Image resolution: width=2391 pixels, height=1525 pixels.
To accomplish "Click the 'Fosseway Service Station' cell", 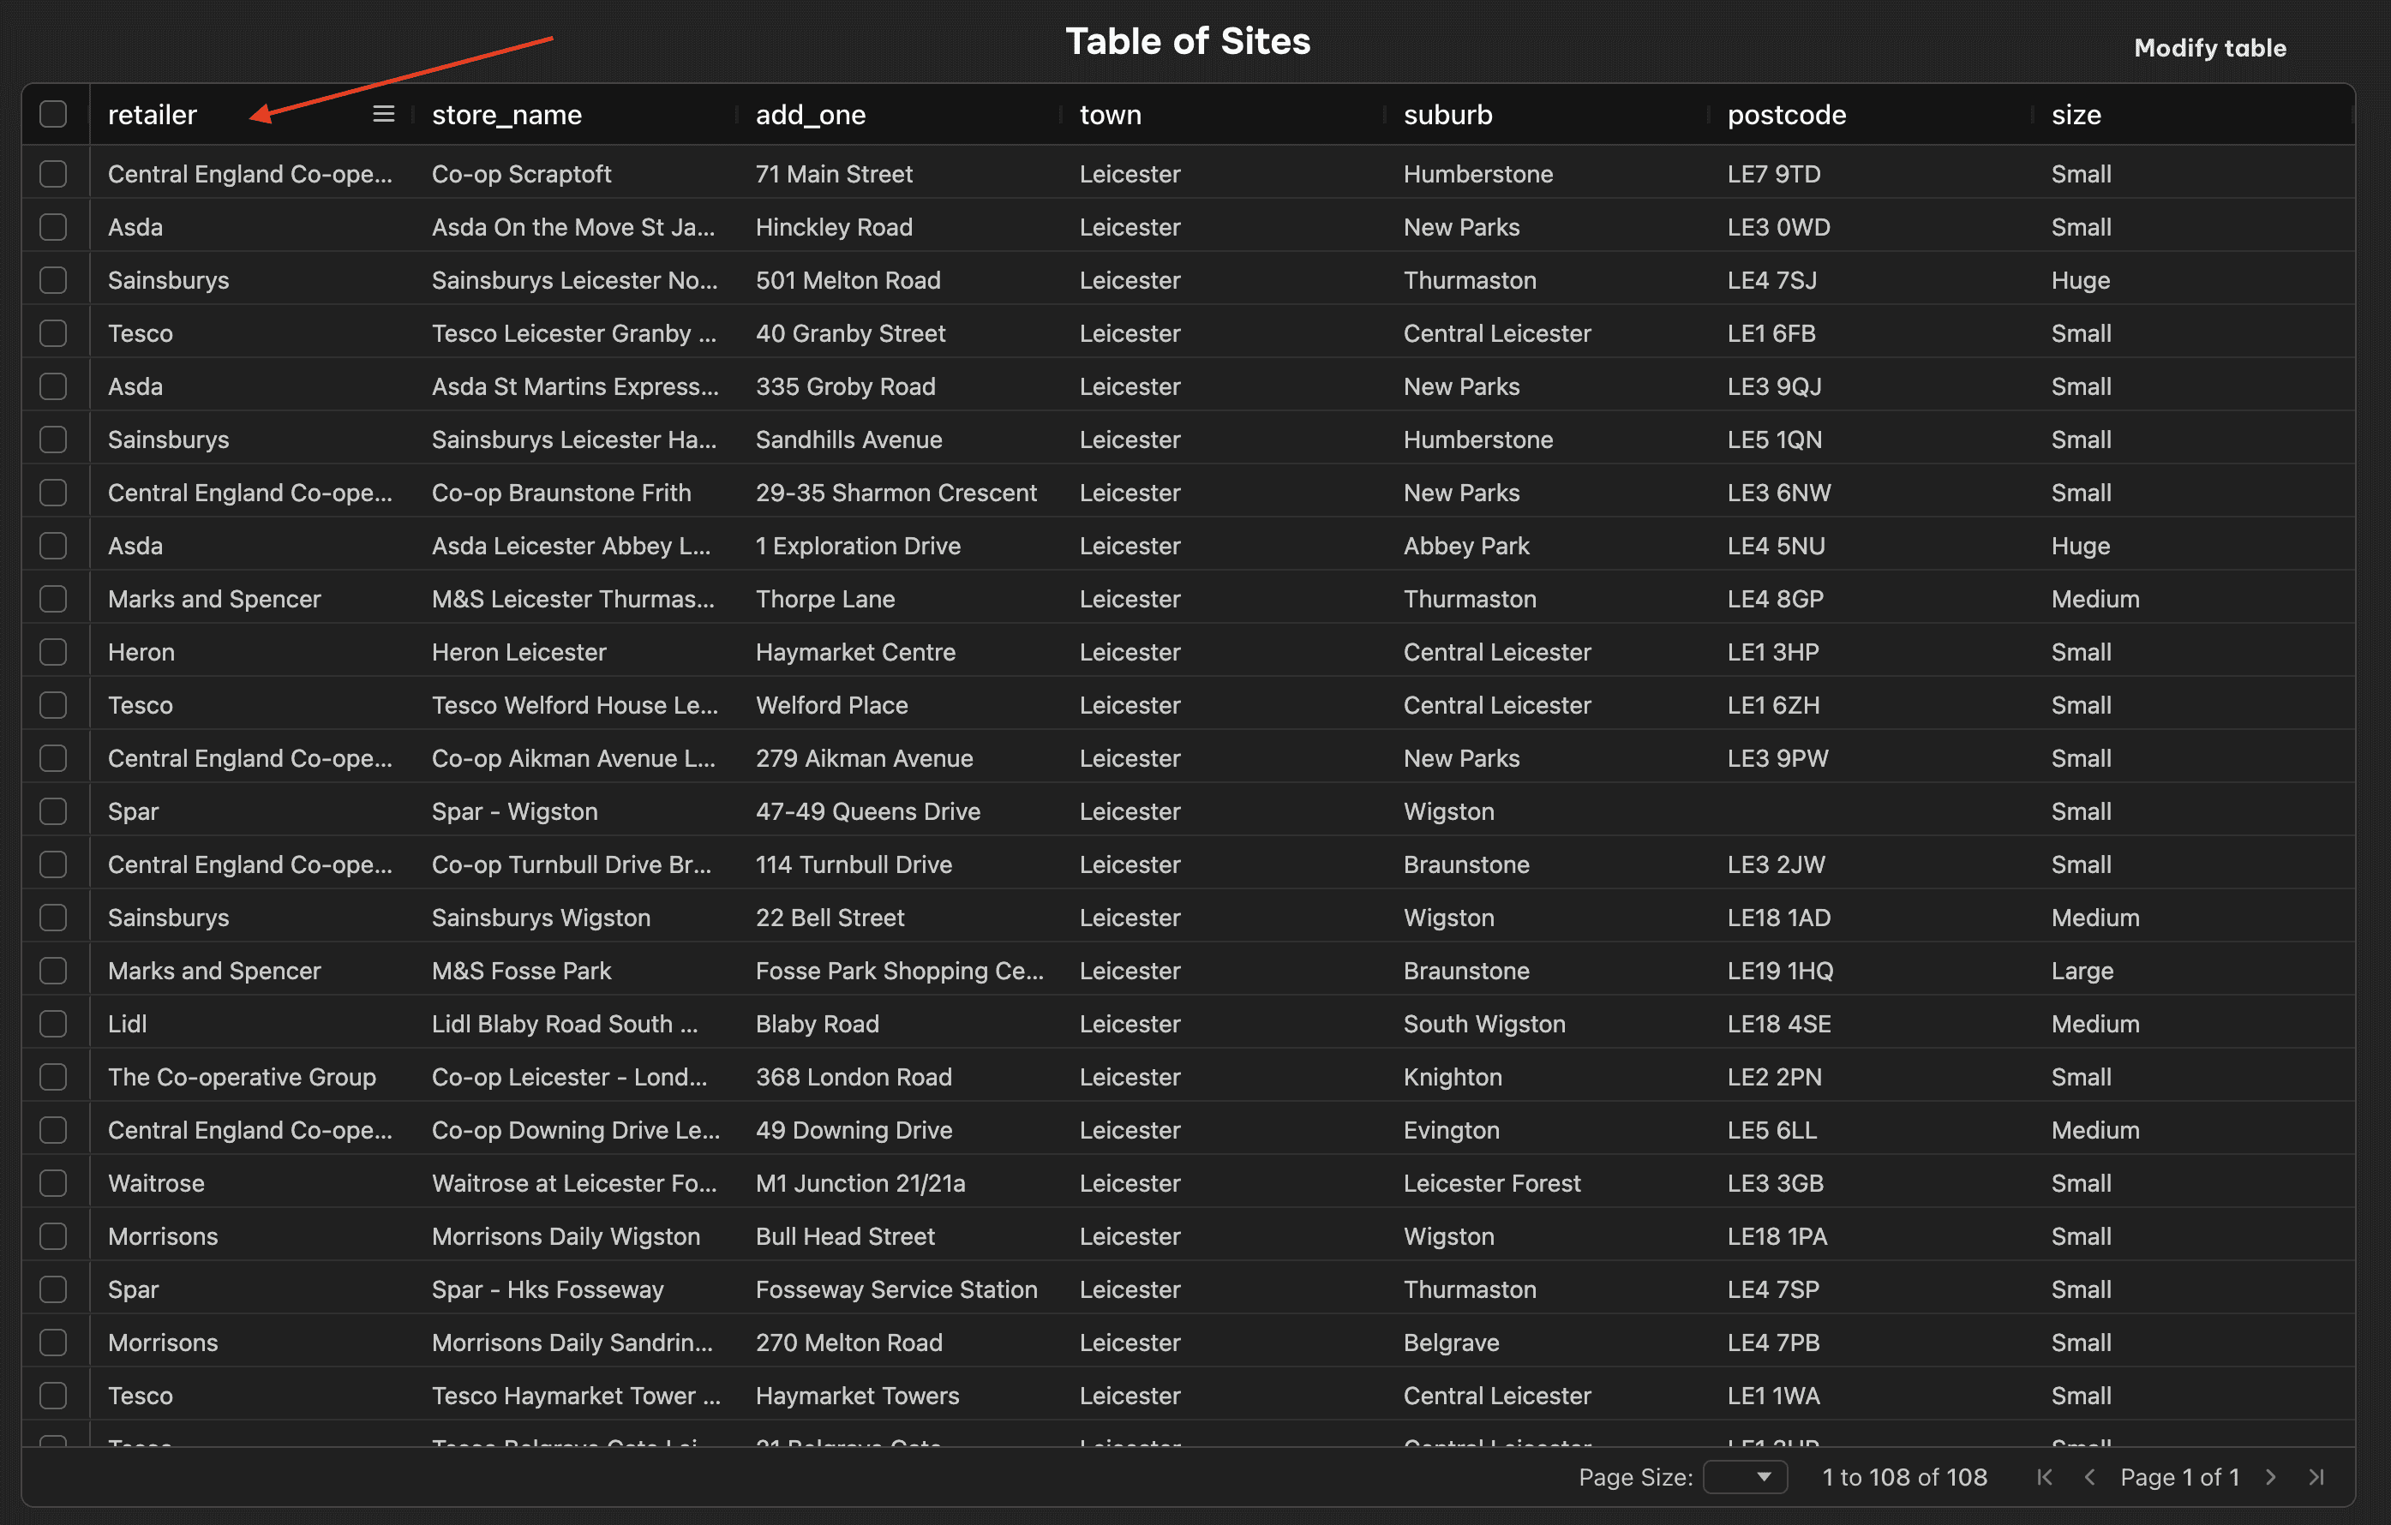I will 896,1289.
